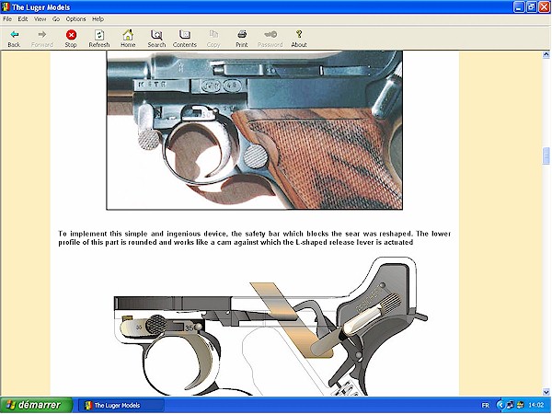Minimize The Luger Models window

click(x=519, y=7)
